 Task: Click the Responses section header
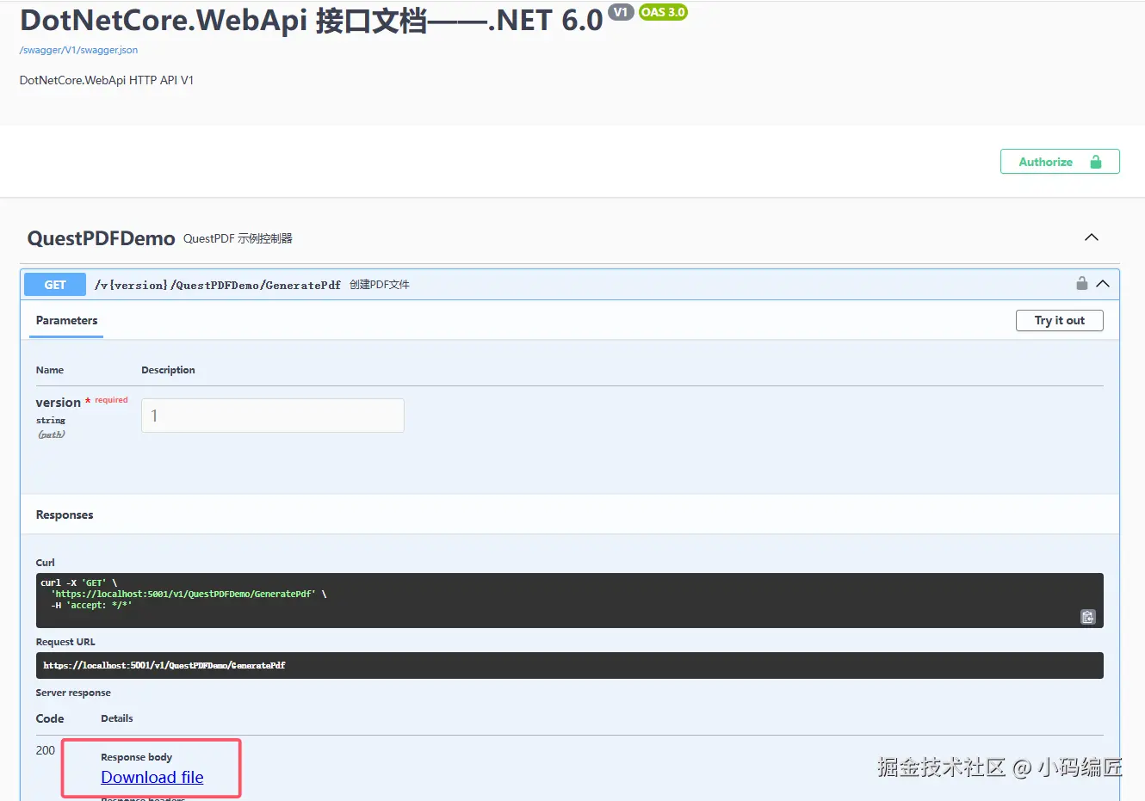tap(65, 514)
